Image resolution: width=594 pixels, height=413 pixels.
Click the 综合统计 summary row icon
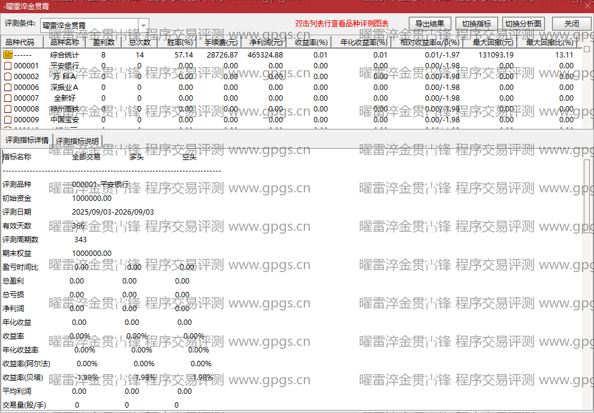click(x=8, y=55)
